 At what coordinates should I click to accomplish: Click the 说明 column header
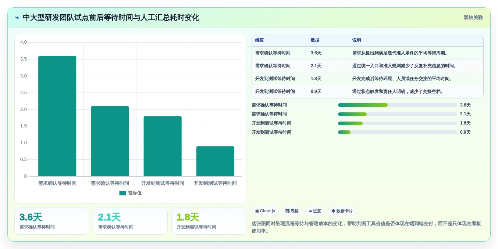(x=357, y=40)
